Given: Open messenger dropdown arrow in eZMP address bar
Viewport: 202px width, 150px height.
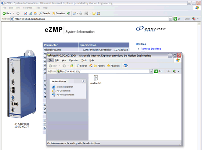Looking at the screenshot, I should [198, 19].
